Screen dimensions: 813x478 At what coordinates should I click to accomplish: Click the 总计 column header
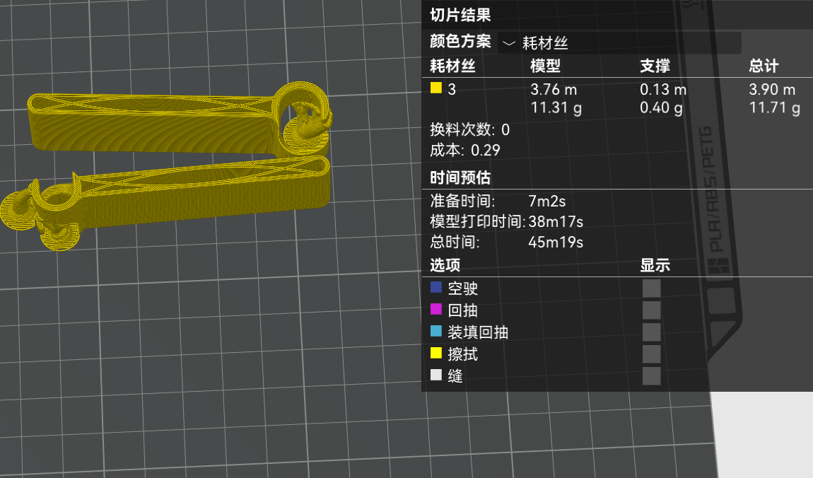pyautogui.click(x=764, y=66)
